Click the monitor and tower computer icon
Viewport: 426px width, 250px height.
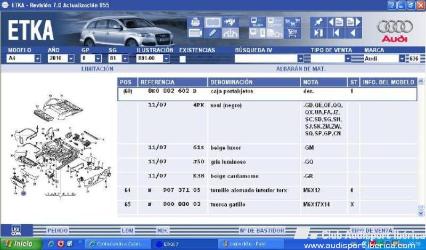pos(257,33)
